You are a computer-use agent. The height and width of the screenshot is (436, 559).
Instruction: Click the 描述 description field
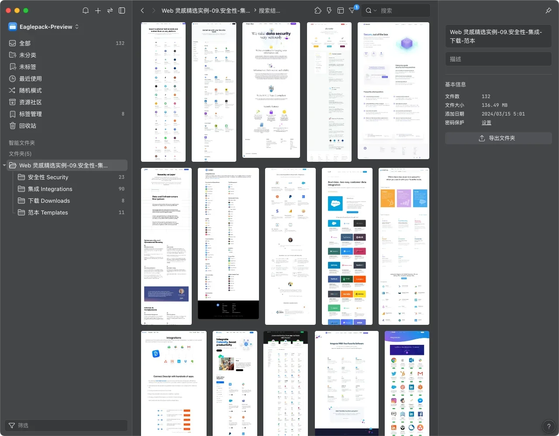[x=498, y=59]
